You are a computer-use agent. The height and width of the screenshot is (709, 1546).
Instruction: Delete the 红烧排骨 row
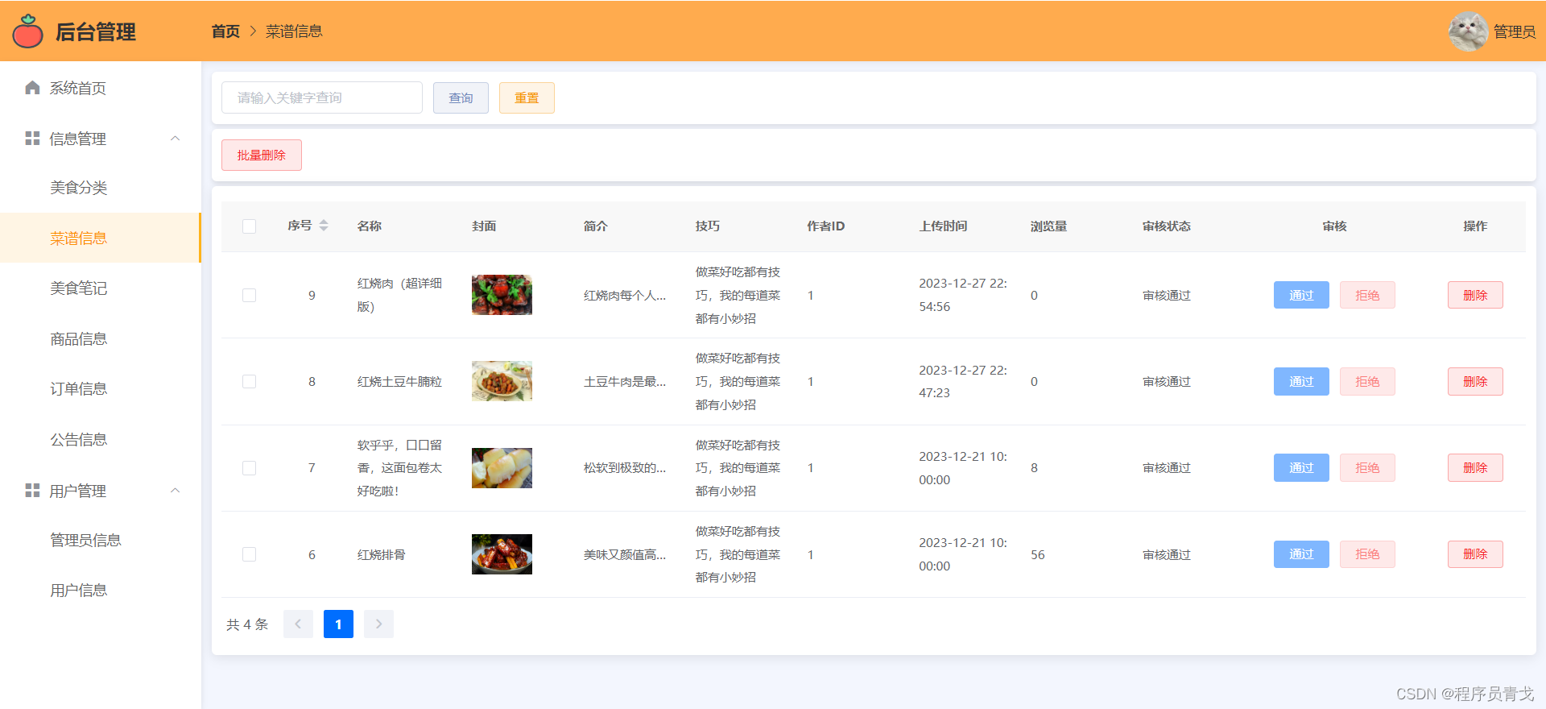(1475, 554)
